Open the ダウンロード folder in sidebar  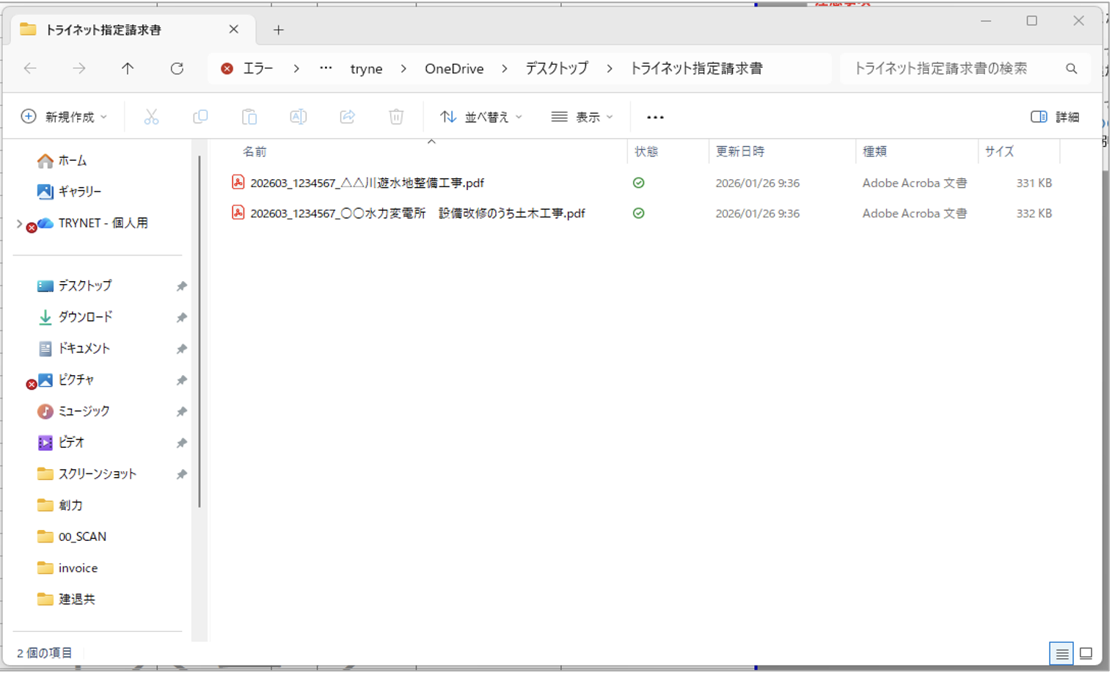[85, 317]
